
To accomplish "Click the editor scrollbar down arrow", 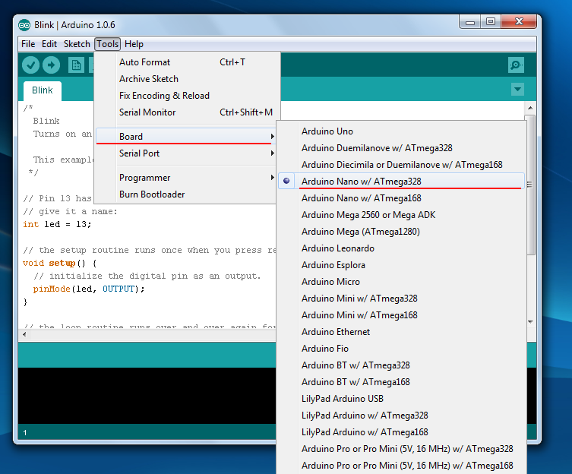I will tap(531, 322).
